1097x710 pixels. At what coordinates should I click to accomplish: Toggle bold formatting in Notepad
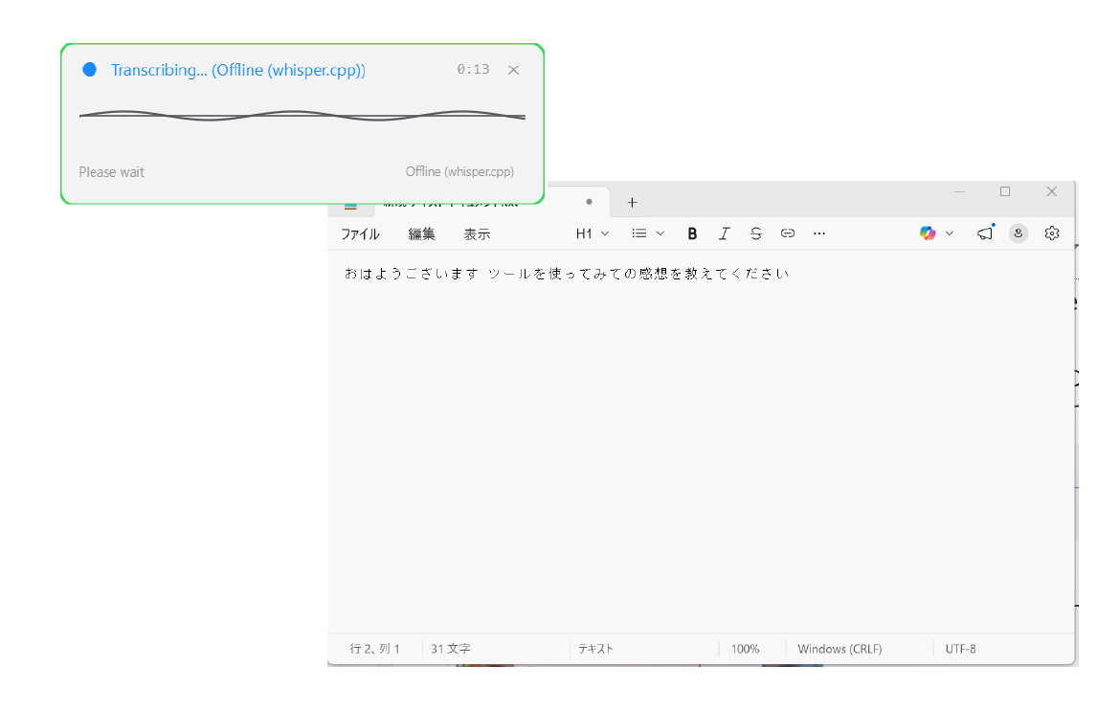pos(692,233)
